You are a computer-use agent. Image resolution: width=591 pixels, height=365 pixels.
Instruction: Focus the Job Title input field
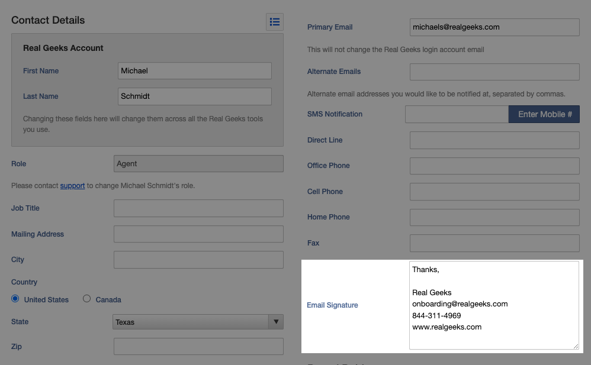tap(198, 208)
